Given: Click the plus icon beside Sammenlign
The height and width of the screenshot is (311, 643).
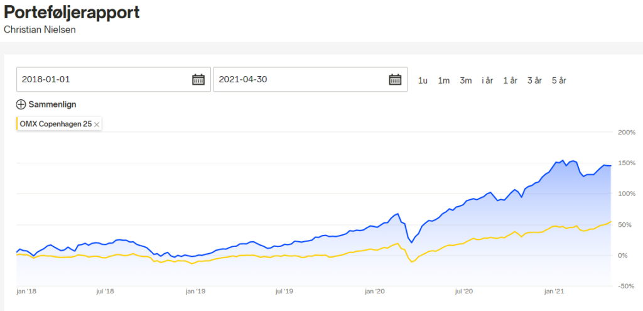Looking at the screenshot, I should pyautogui.click(x=21, y=104).
